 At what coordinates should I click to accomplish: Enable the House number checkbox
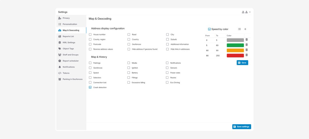[90, 34]
